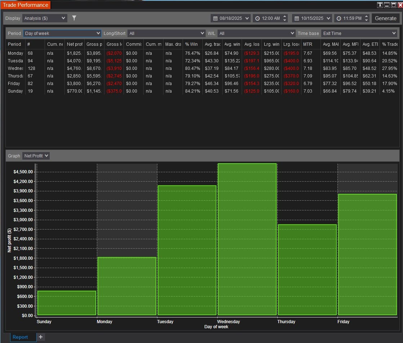This screenshot has height=343, width=403.
Task: Sort by the % Win column header
Action: click(x=191, y=44)
